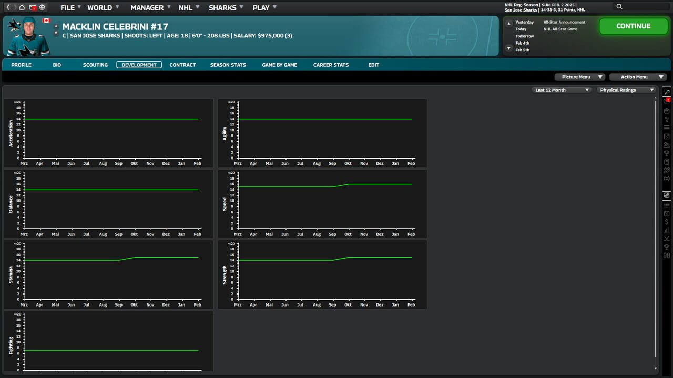The height and width of the screenshot is (378, 673).
Task: Click the globe browser icon next to the inbox
Action: coord(43,7)
